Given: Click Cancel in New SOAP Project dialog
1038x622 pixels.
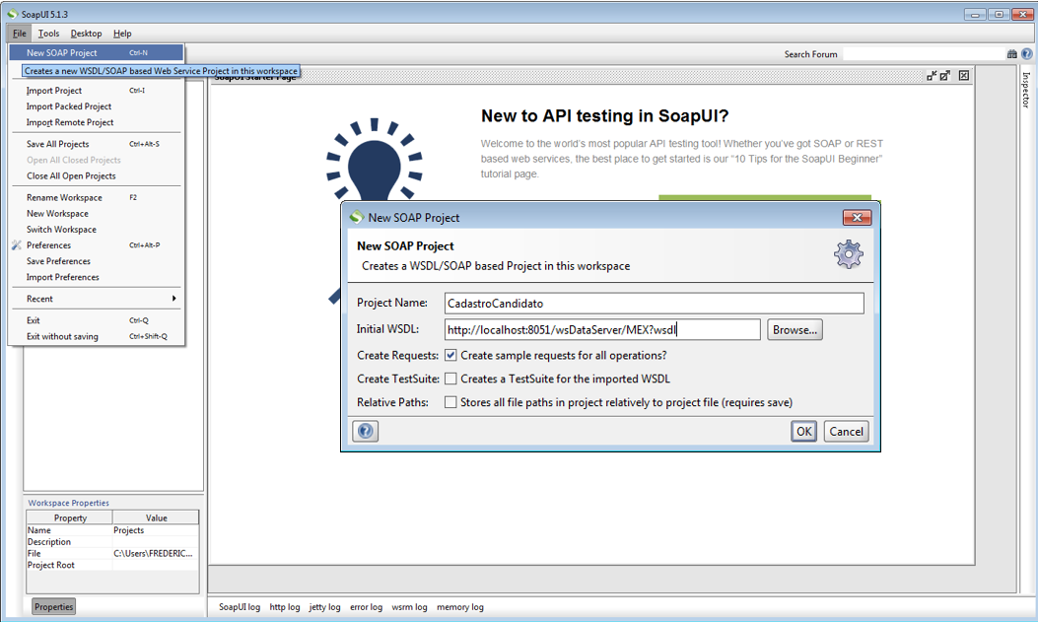Looking at the screenshot, I should pyautogui.click(x=846, y=432).
